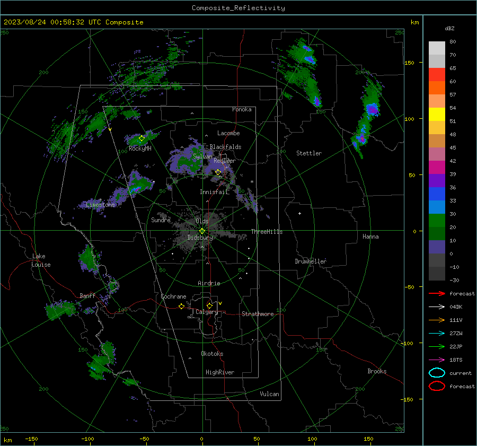This screenshot has width=477, height=446.
Task: Click the red forecast arrow in legend
Action: [x=437, y=293]
